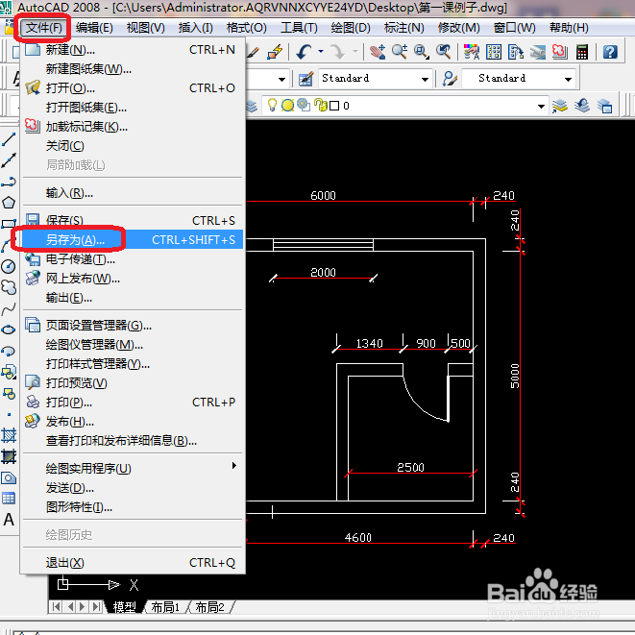
Task: Open Markup Set Manager toolbar icon
Action: tap(560, 52)
